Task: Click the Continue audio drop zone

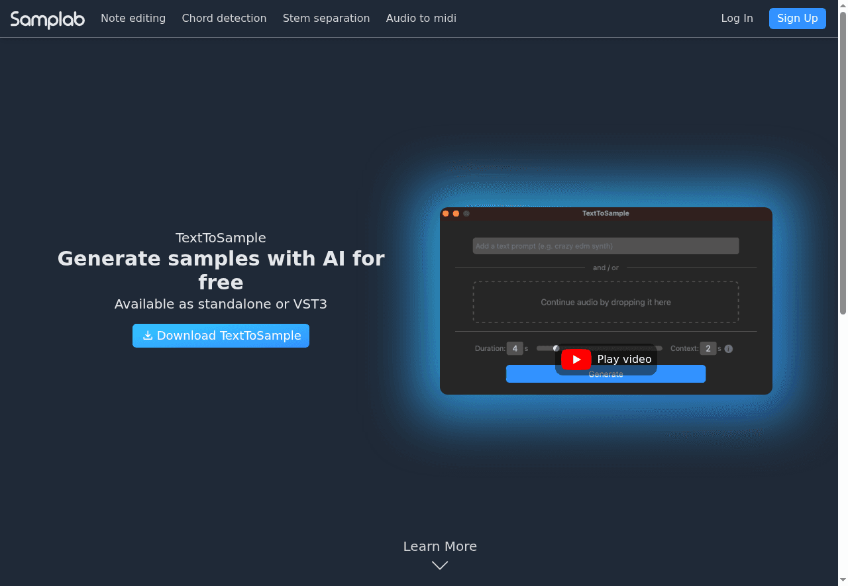Action: [606, 302]
